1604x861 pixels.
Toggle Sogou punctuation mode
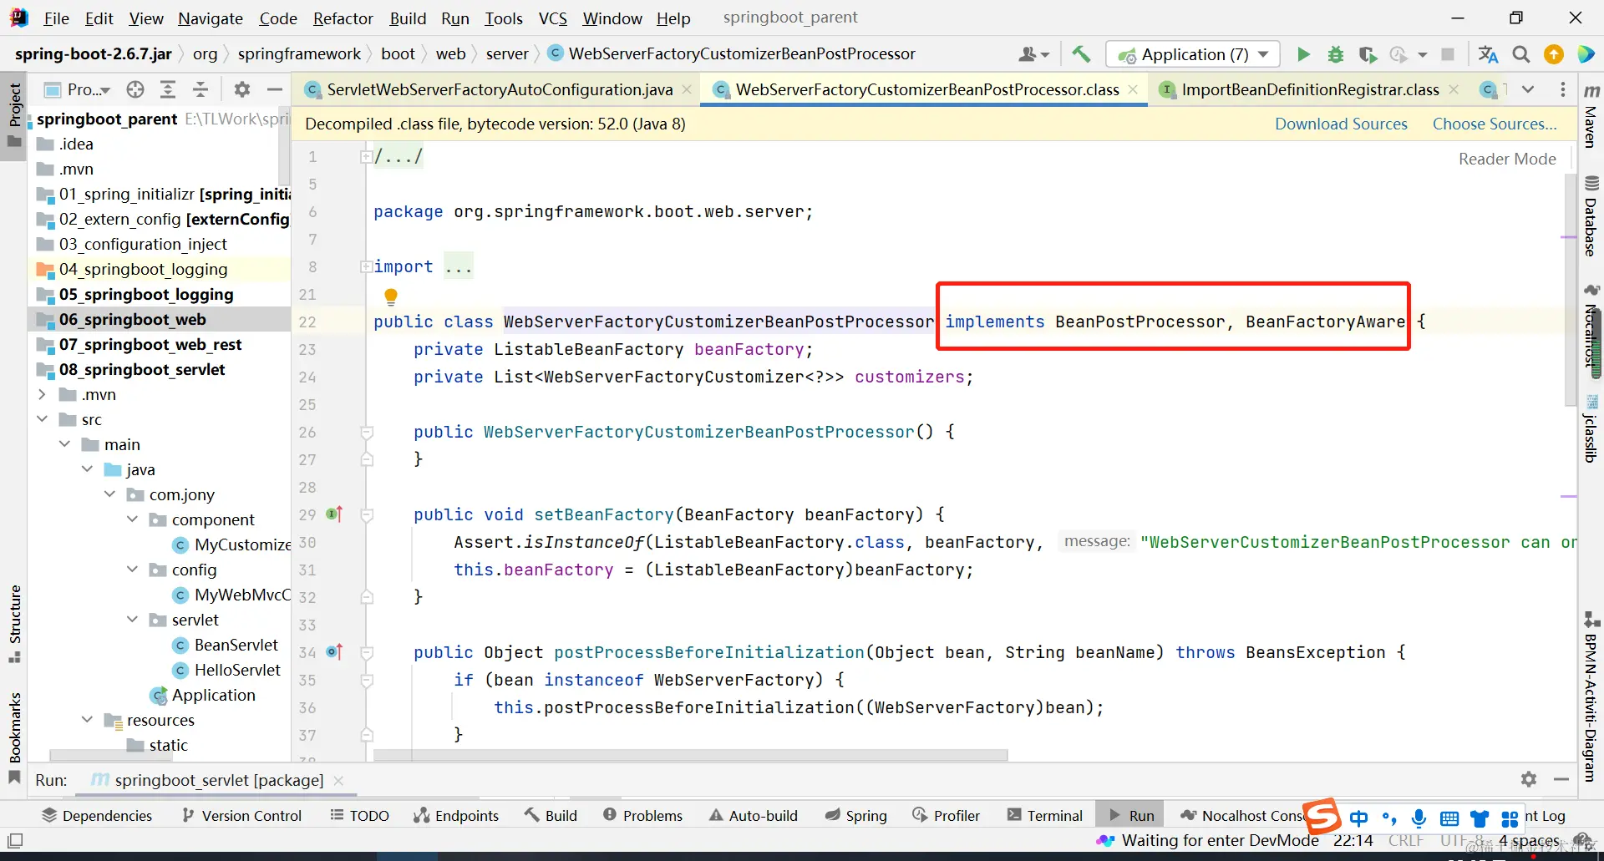[1389, 818]
